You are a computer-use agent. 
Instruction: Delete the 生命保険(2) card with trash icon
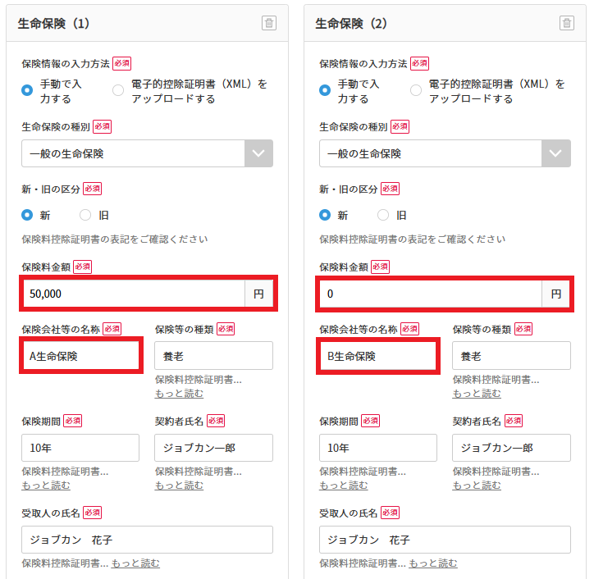pos(567,23)
